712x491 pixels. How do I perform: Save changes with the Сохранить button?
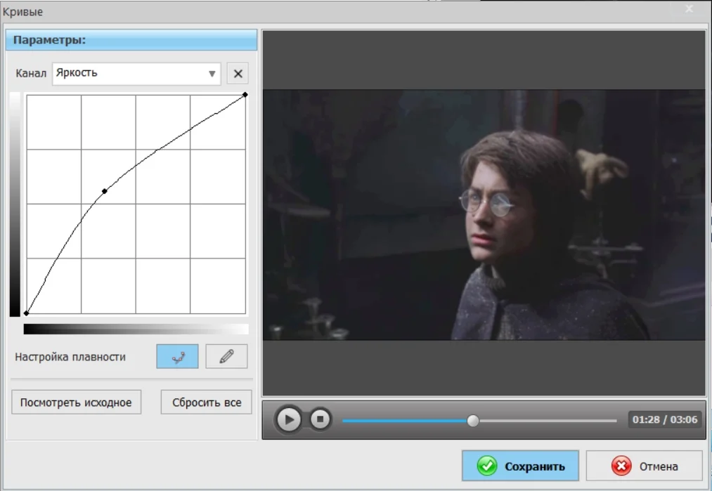(x=520, y=466)
